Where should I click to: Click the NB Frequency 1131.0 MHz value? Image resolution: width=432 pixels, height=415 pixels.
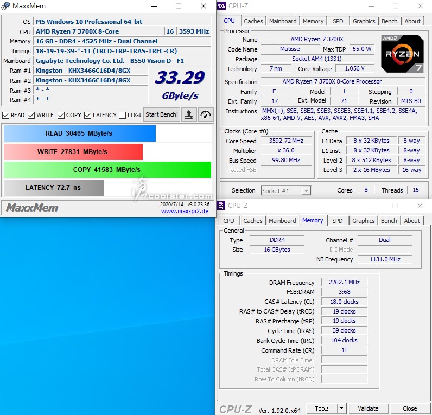tap(385, 259)
